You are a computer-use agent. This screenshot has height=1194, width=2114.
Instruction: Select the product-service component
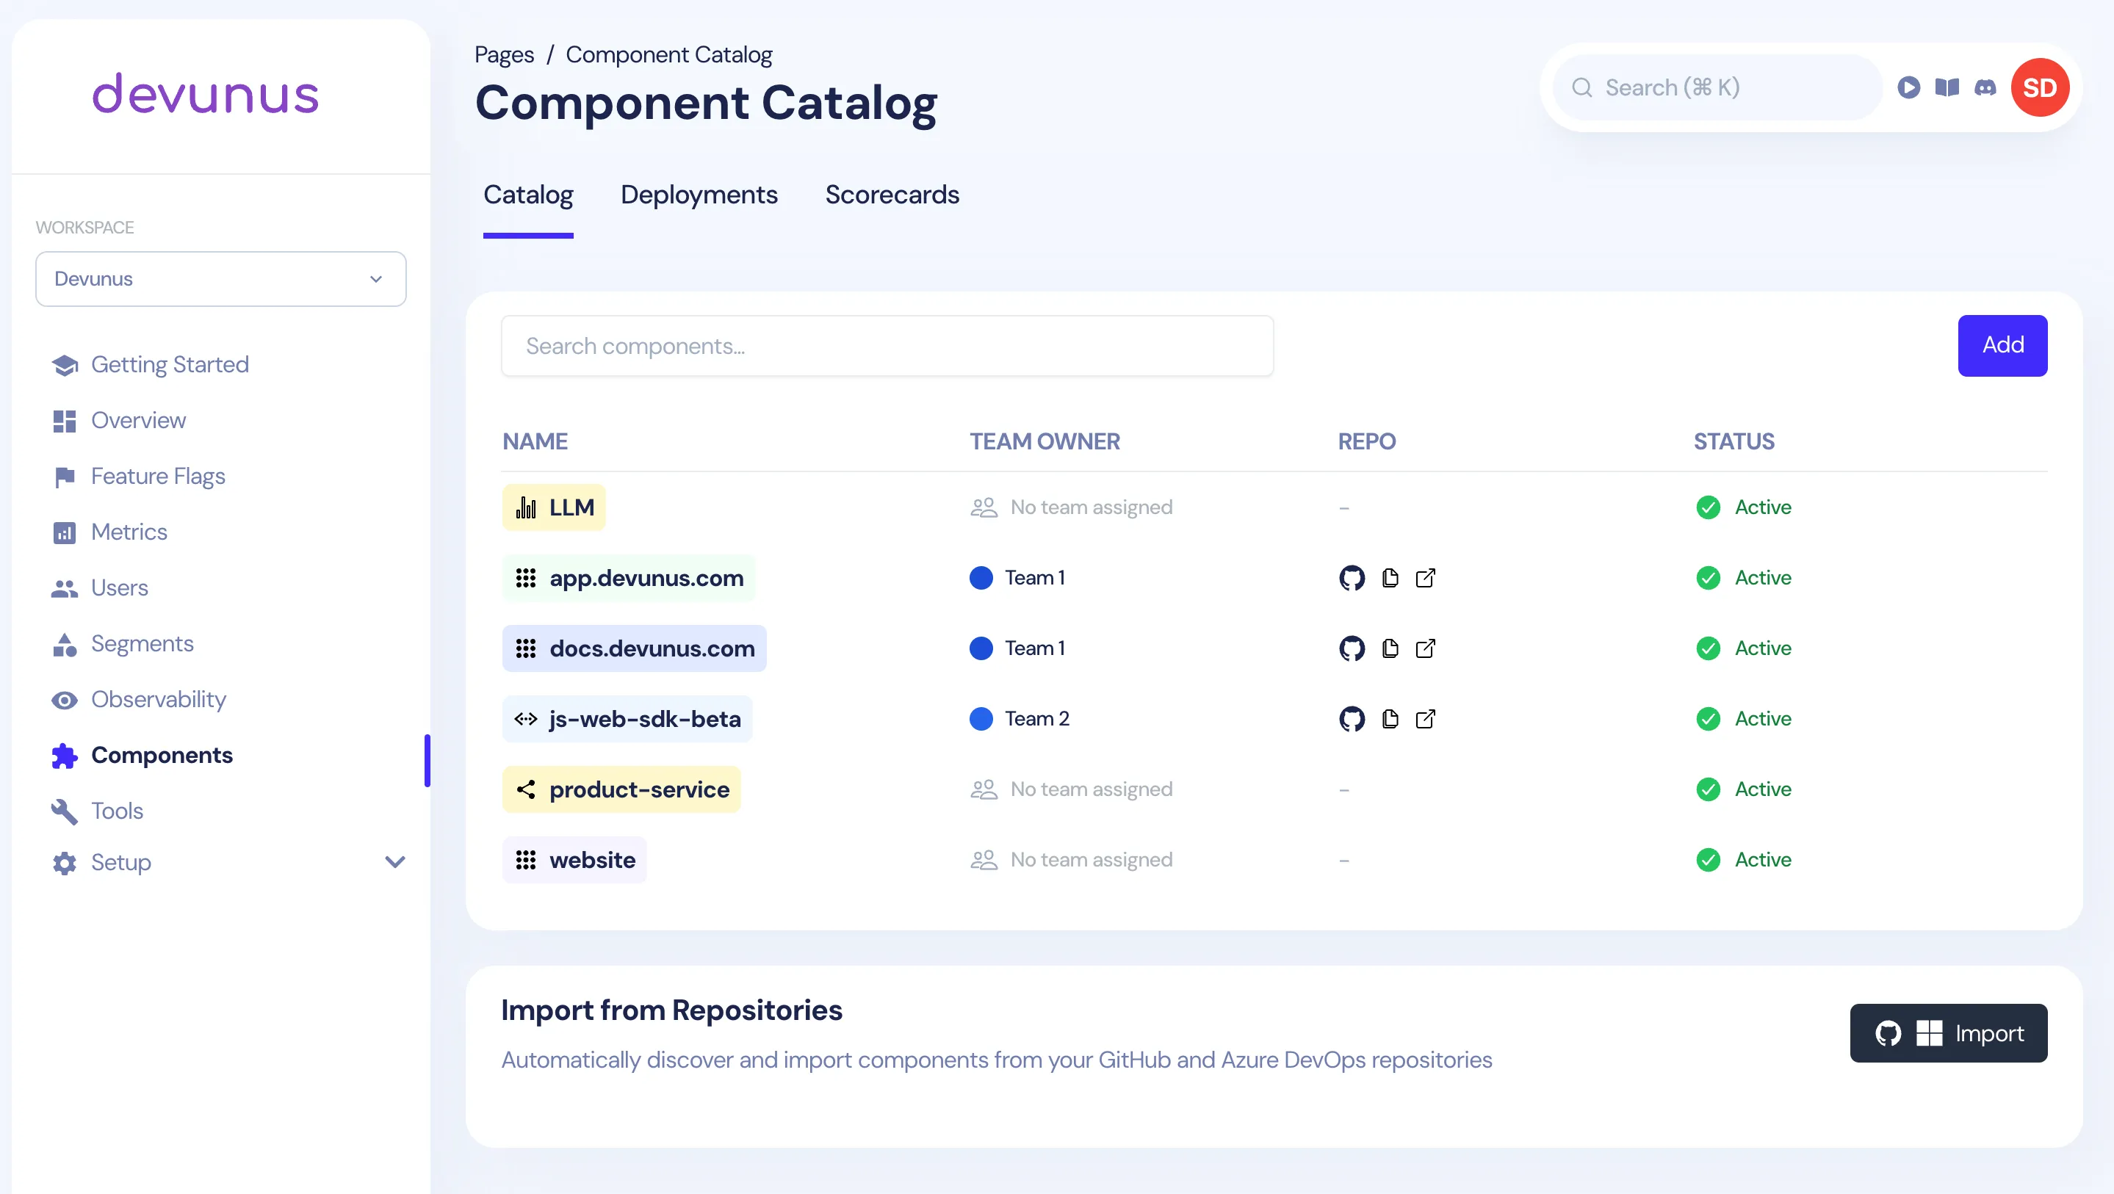click(621, 789)
